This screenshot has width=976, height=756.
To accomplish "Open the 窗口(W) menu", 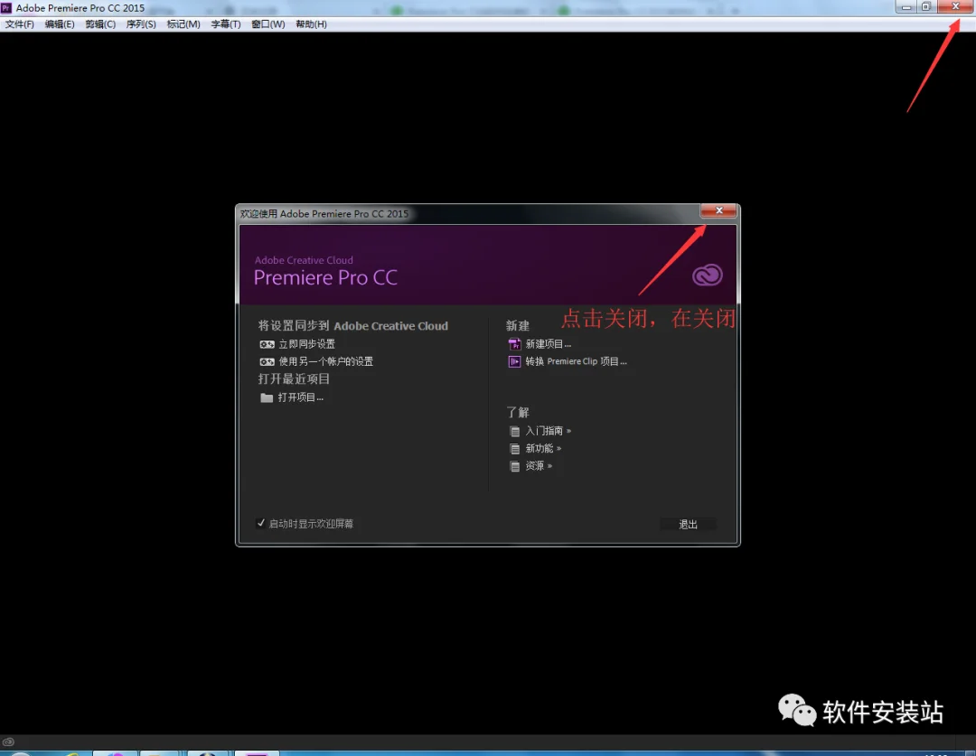I will [268, 24].
